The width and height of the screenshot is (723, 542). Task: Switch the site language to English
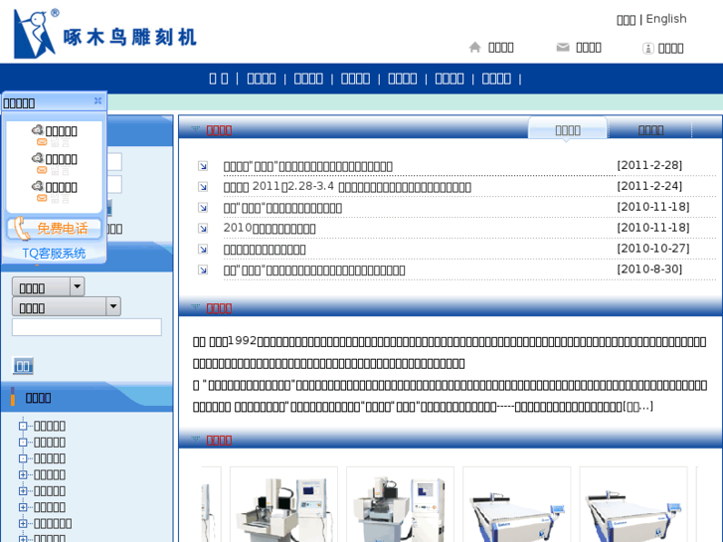tap(666, 19)
